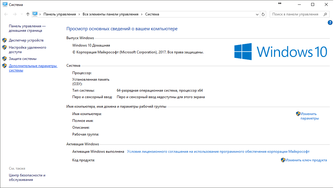Maximize the Система window

pyautogui.click(x=313, y=4)
